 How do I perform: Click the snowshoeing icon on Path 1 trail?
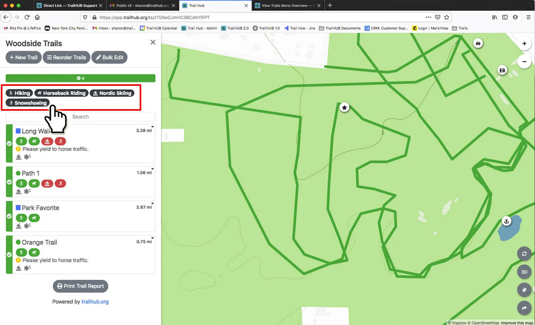[60, 183]
